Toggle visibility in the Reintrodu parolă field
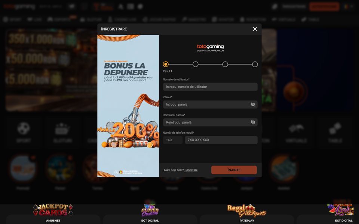 [x=253, y=122]
